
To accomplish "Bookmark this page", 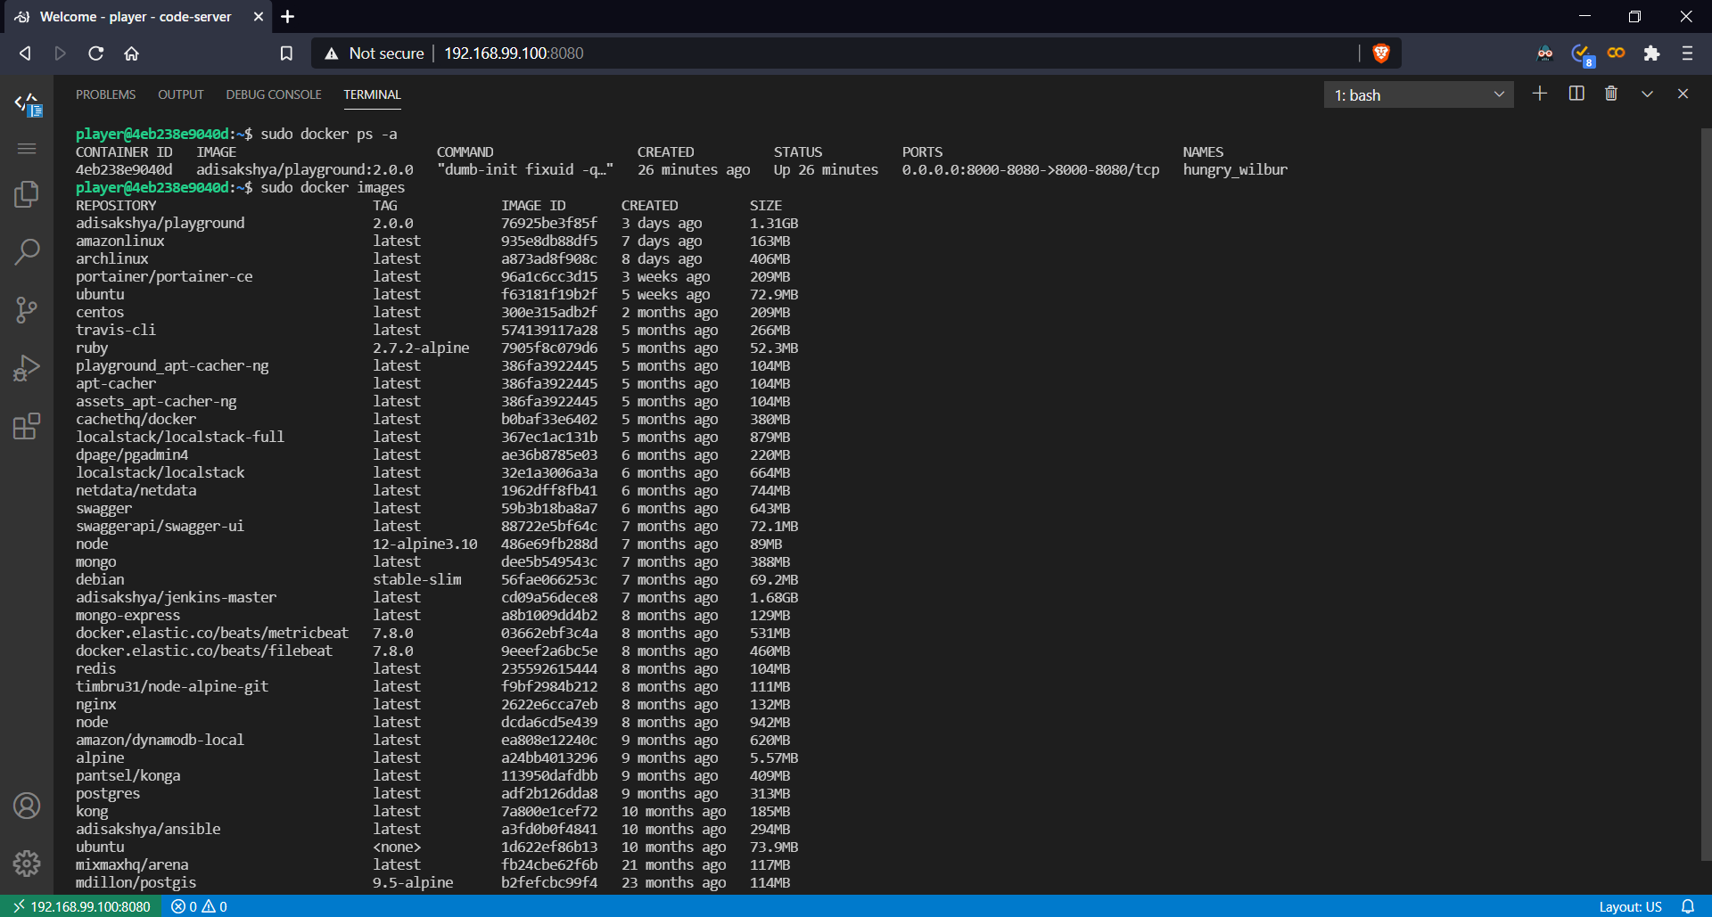I will click(x=286, y=53).
